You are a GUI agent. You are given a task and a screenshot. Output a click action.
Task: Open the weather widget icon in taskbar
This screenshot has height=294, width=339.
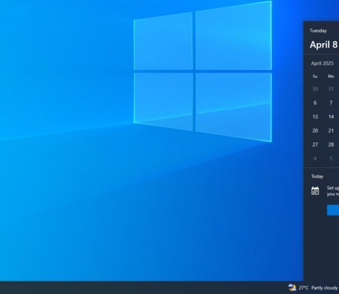pyautogui.click(x=292, y=288)
